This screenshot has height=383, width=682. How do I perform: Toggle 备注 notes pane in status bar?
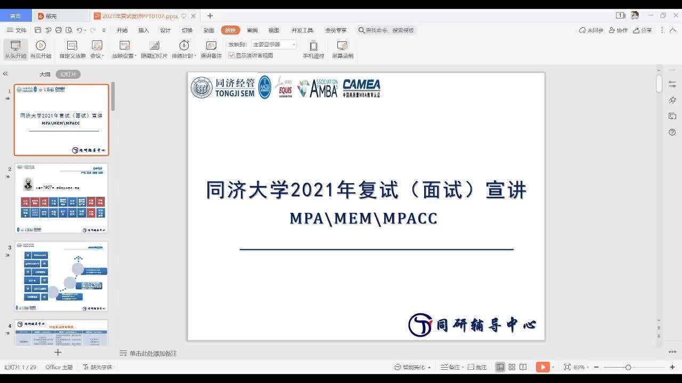pyautogui.click(x=450, y=367)
